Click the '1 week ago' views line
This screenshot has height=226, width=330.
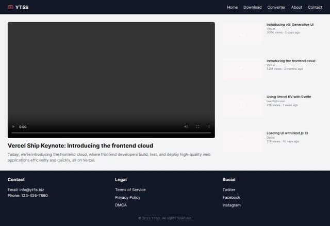coord(282,105)
